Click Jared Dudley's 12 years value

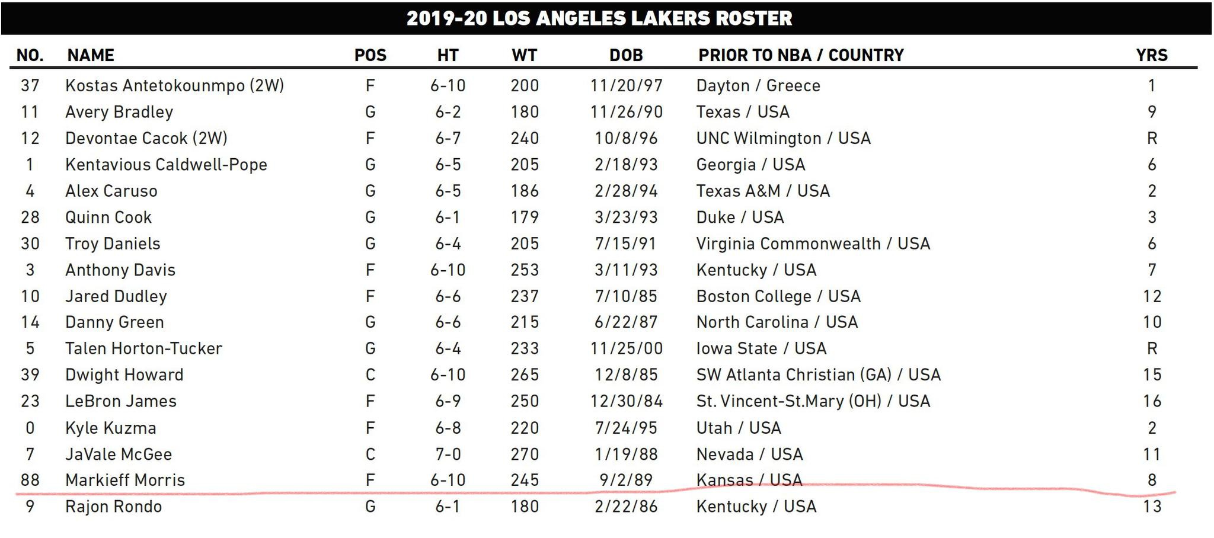pyautogui.click(x=1152, y=296)
